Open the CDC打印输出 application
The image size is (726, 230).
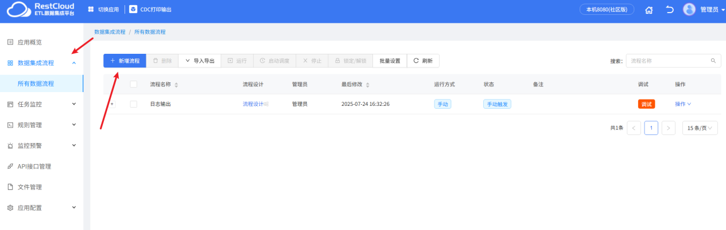click(x=150, y=10)
